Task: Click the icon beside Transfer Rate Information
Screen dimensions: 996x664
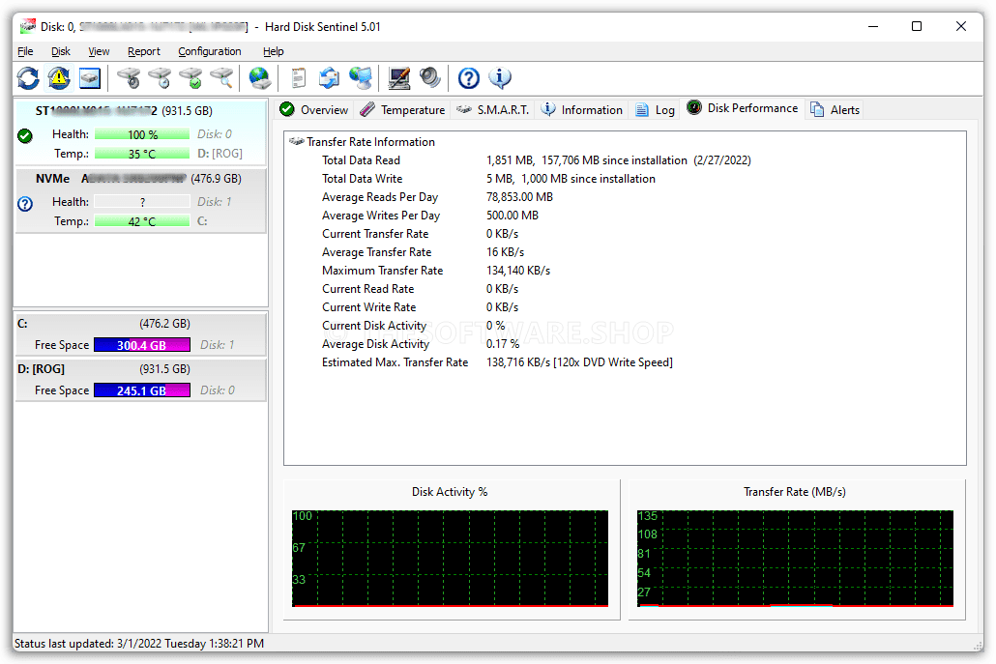Action: click(297, 141)
